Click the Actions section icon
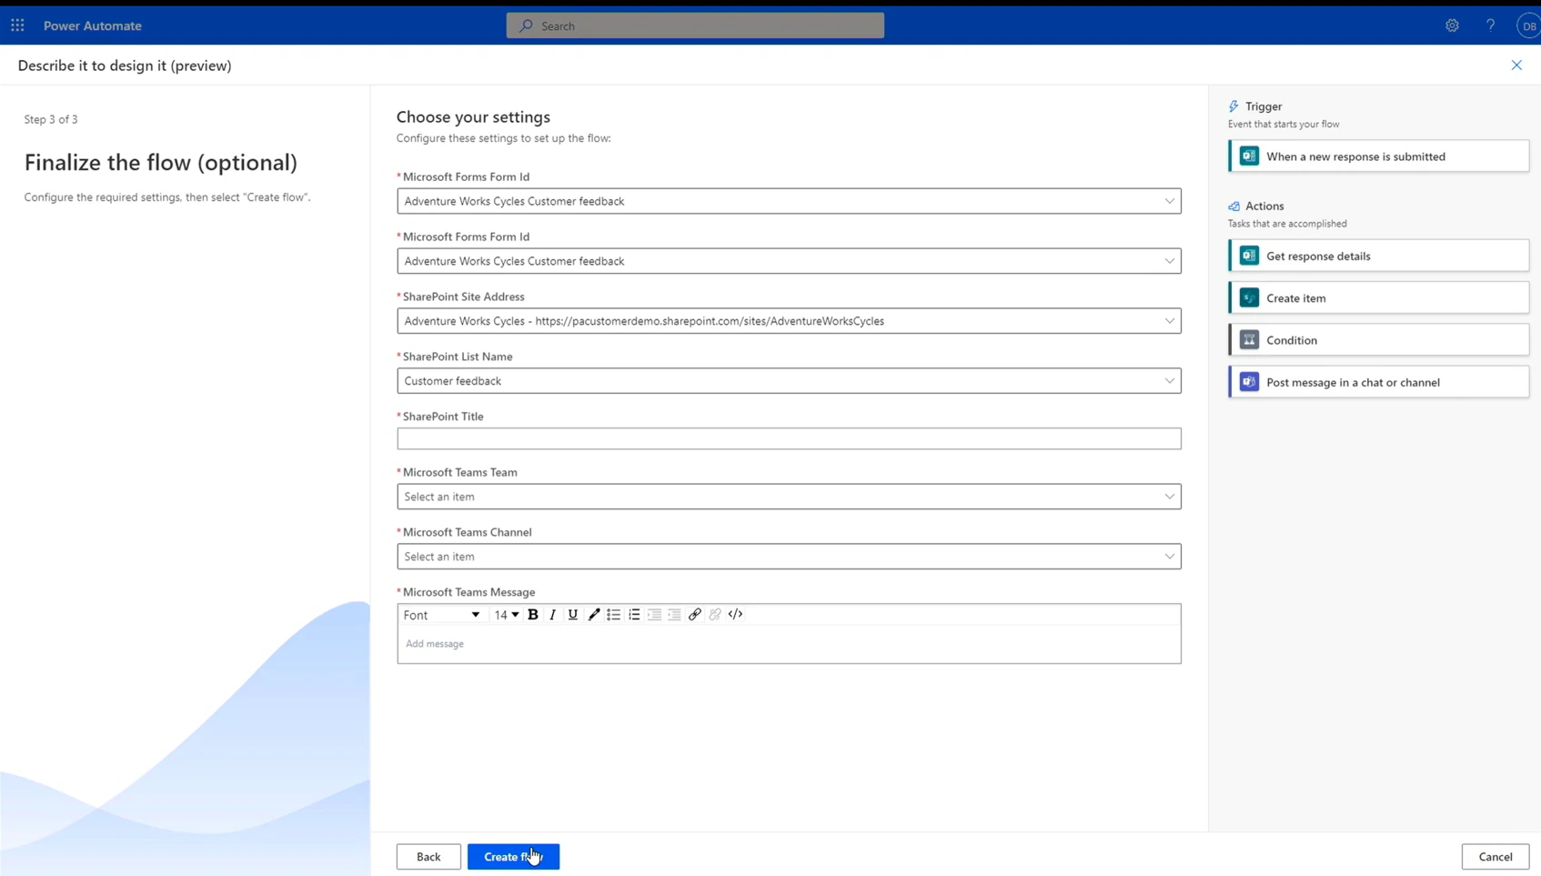Image resolution: width=1541 pixels, height=876 pixels. click(1234, 206)
